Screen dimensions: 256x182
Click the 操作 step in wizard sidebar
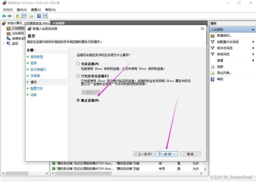click(34, 82)
